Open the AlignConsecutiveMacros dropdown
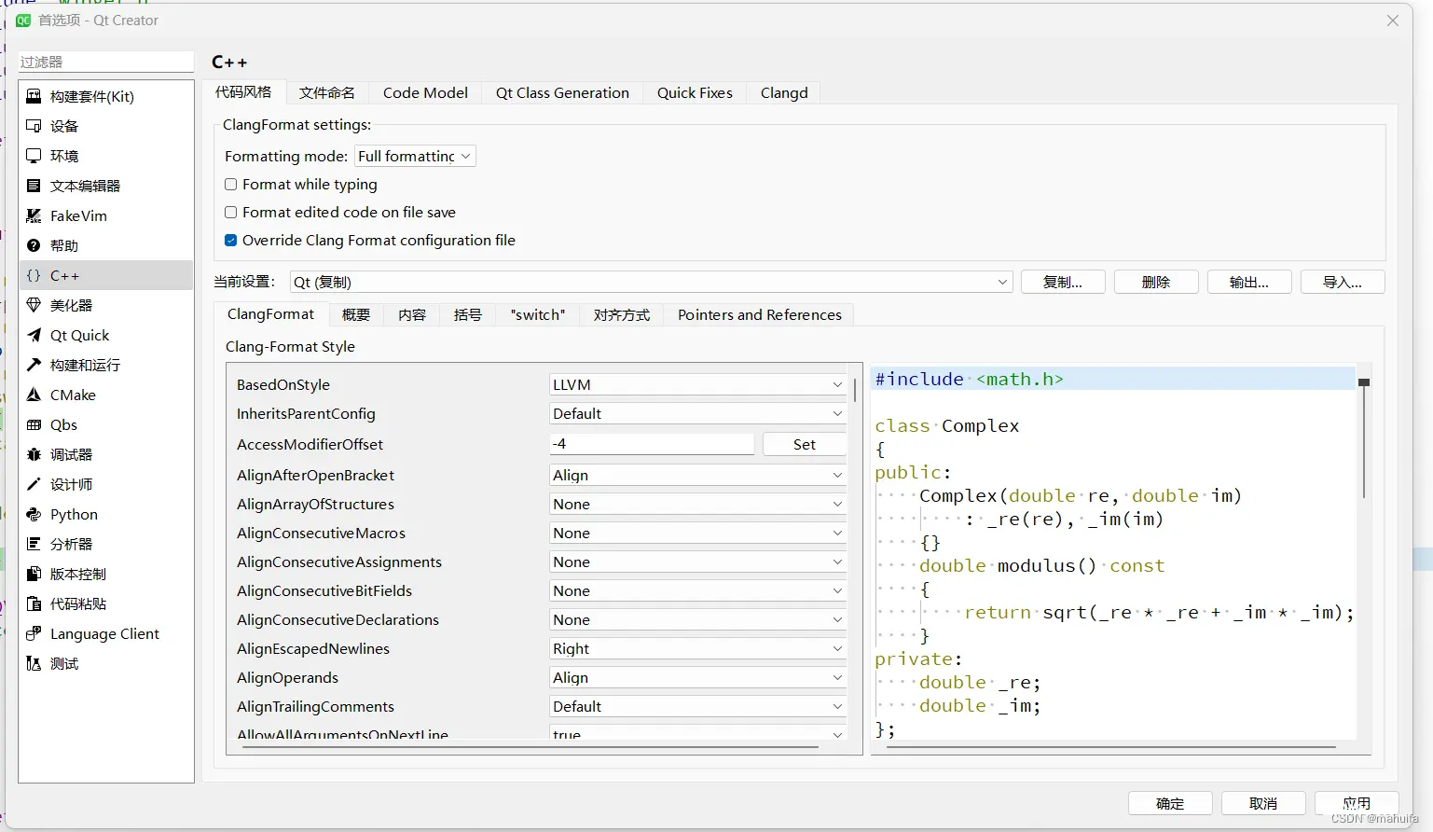The width and height of the screenshot is (1433, 832). coord(697,533)
